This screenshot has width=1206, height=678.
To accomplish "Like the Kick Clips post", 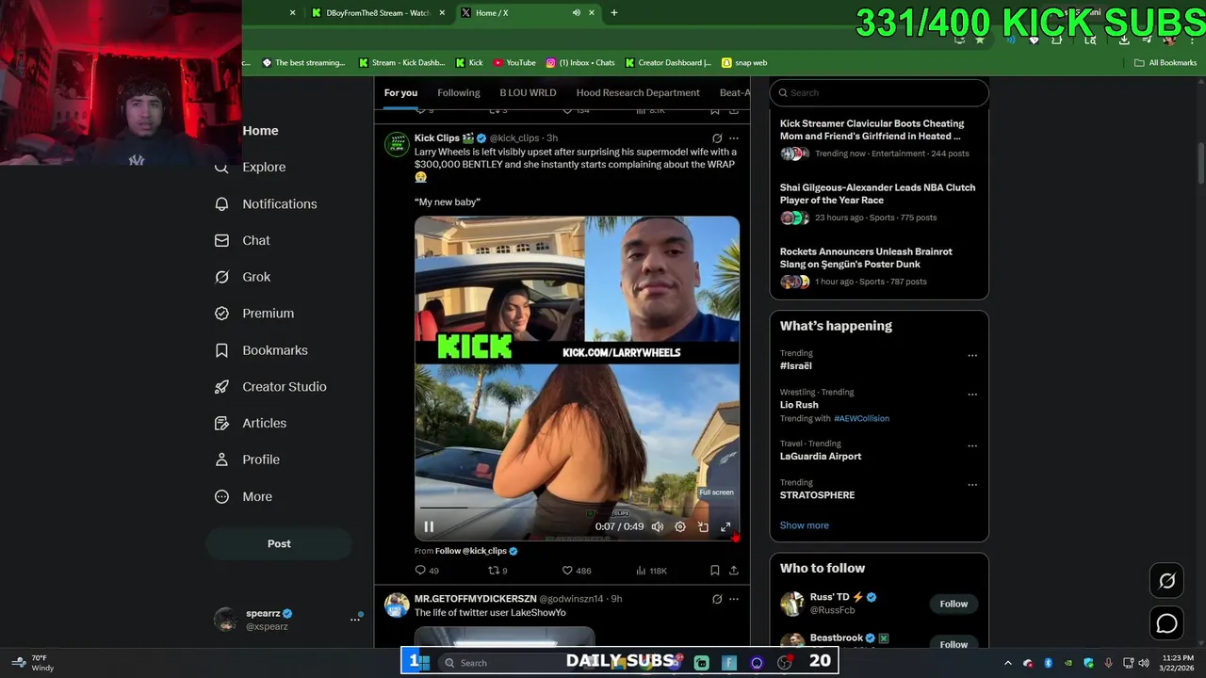I will coord(576,571).
